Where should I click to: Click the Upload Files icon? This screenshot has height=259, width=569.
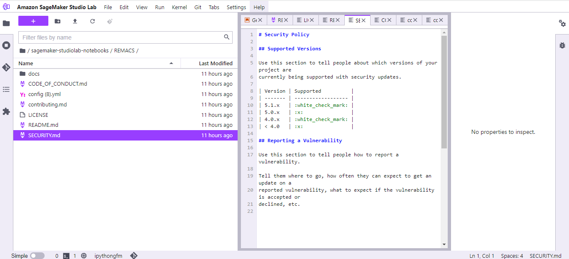(75, 21)
